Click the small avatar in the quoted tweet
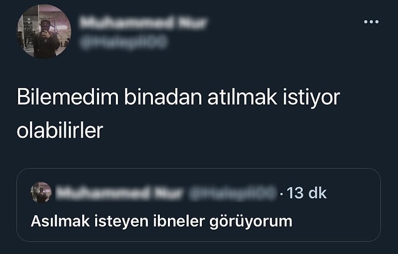Image resolution: width=398 pixels, height=254 pixels. point(41,192)
